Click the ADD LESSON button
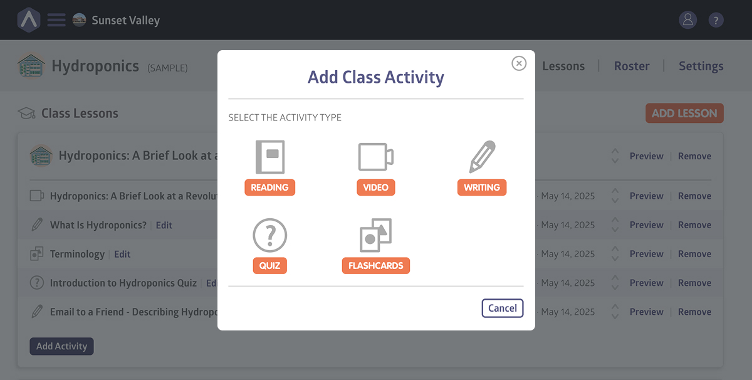752x380 pixels. coord(684,113)
